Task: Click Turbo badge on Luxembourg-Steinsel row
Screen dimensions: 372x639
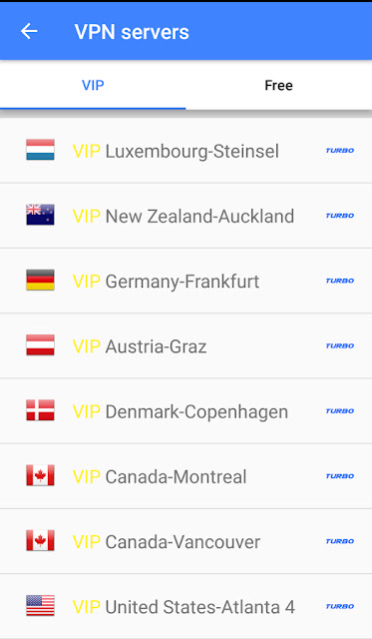Action: click(x=340, y=151)
